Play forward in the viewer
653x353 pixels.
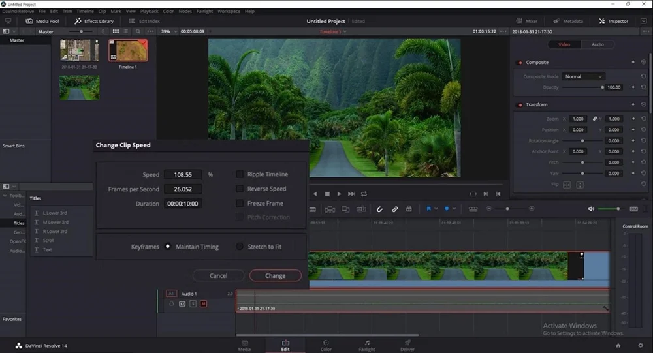339,194
